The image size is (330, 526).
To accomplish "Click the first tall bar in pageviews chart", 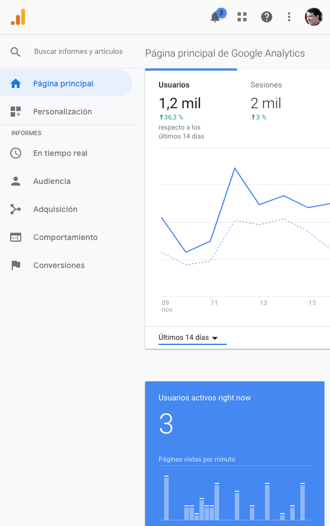I will tap(166, 498).
